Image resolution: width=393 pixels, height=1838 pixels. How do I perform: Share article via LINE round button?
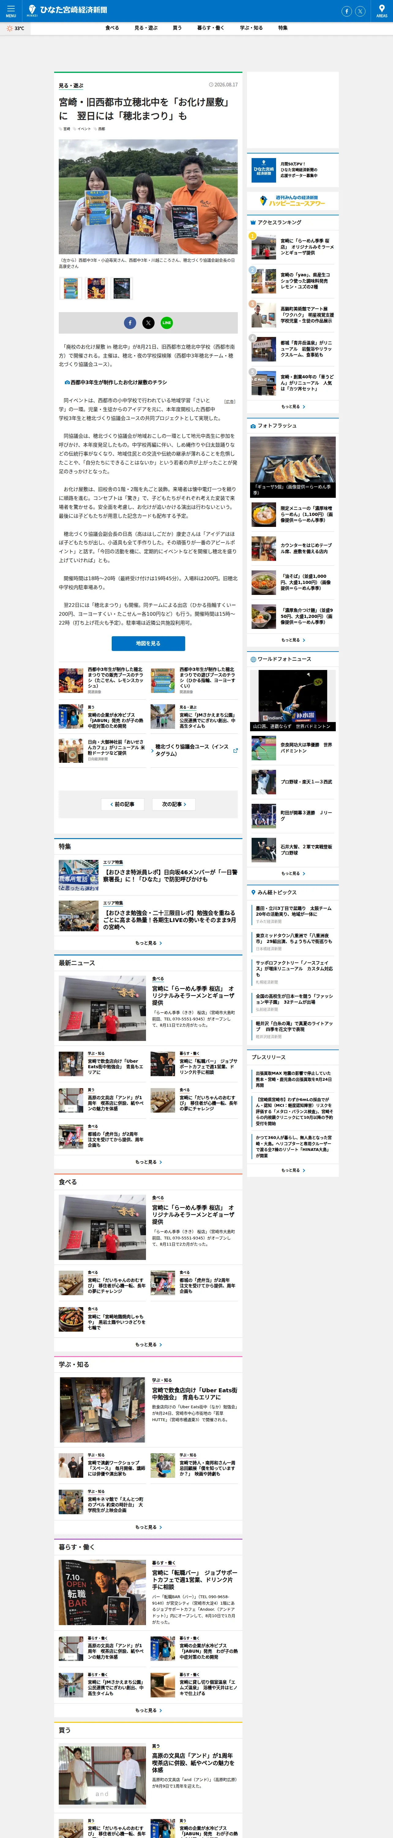pyautogui.click(x=166, y=323)
